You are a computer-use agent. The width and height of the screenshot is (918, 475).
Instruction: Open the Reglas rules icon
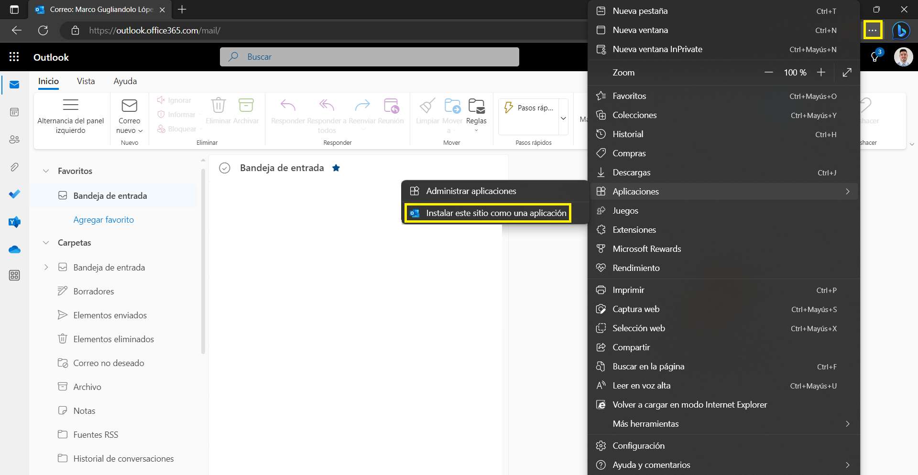click(477, 105)
